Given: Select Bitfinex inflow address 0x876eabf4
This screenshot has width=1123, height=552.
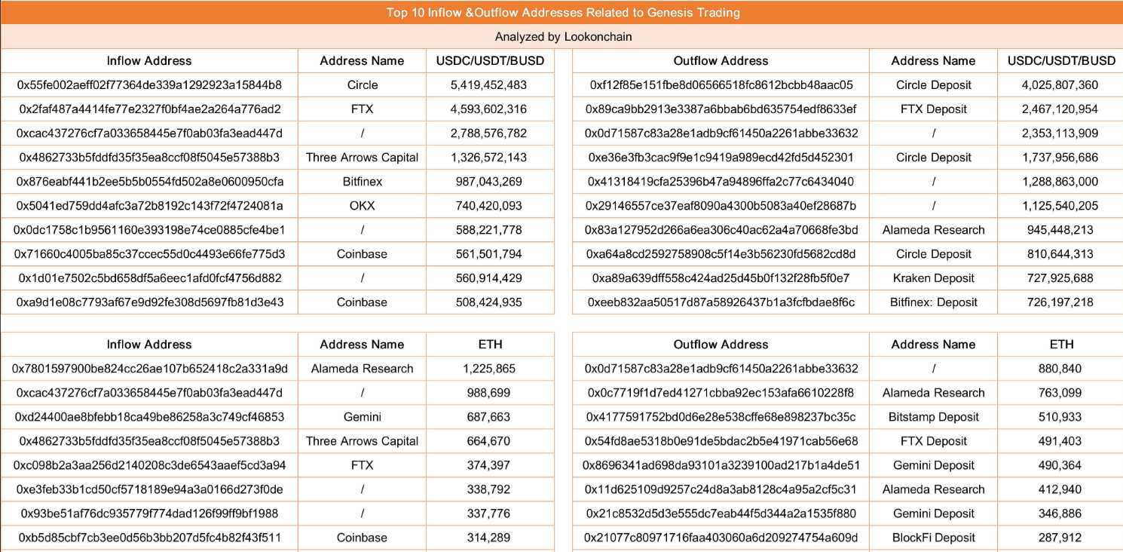Looking at the screenshot, I should click(149, 182).
